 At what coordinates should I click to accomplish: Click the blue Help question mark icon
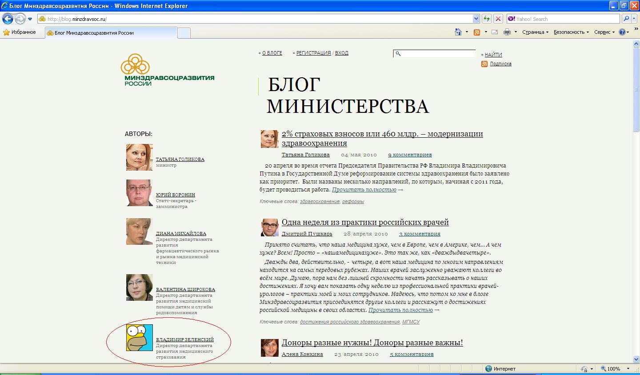pos(622,32)
